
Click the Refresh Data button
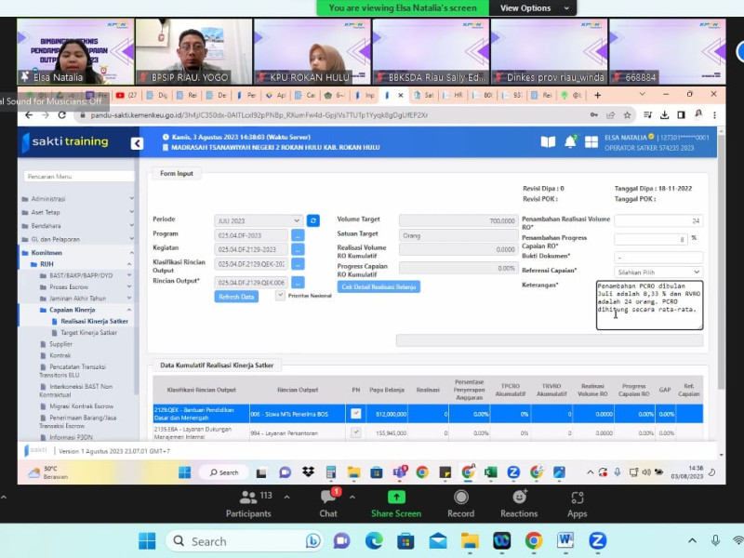pos(236,297)
